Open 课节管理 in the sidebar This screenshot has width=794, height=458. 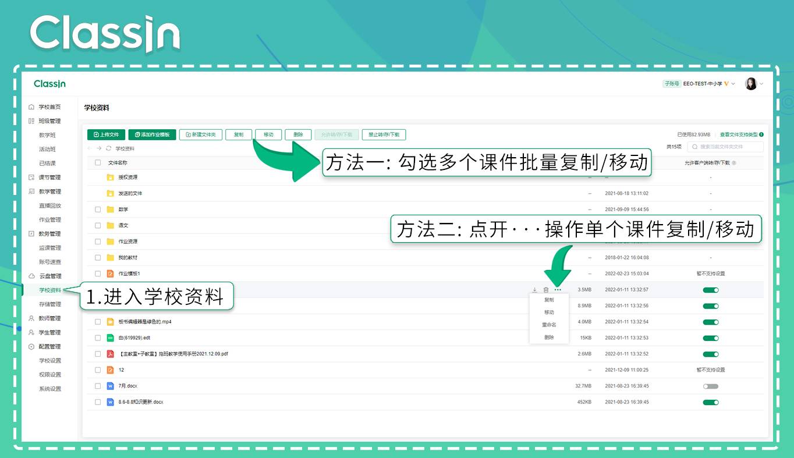49,177
